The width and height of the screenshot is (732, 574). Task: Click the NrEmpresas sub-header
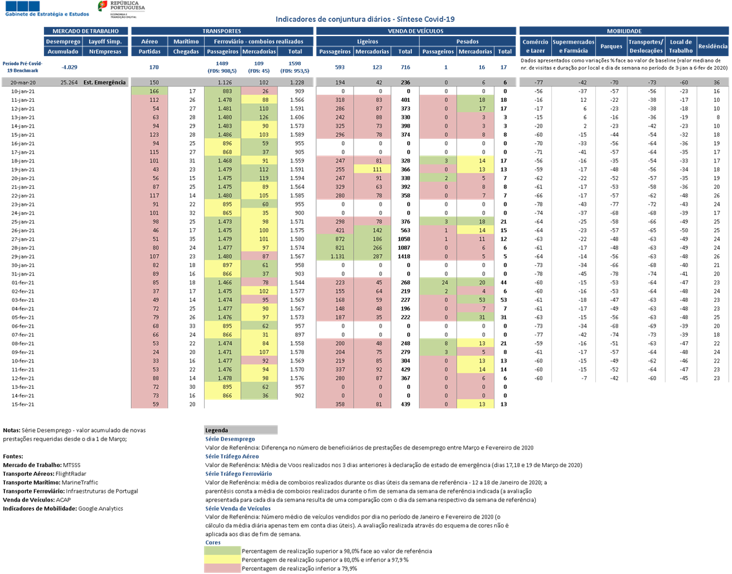(105, 52)
